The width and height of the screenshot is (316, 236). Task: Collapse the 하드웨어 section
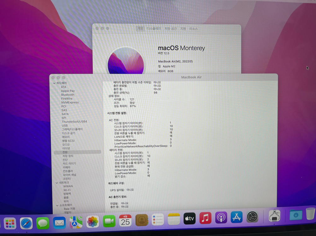(54, 83)
